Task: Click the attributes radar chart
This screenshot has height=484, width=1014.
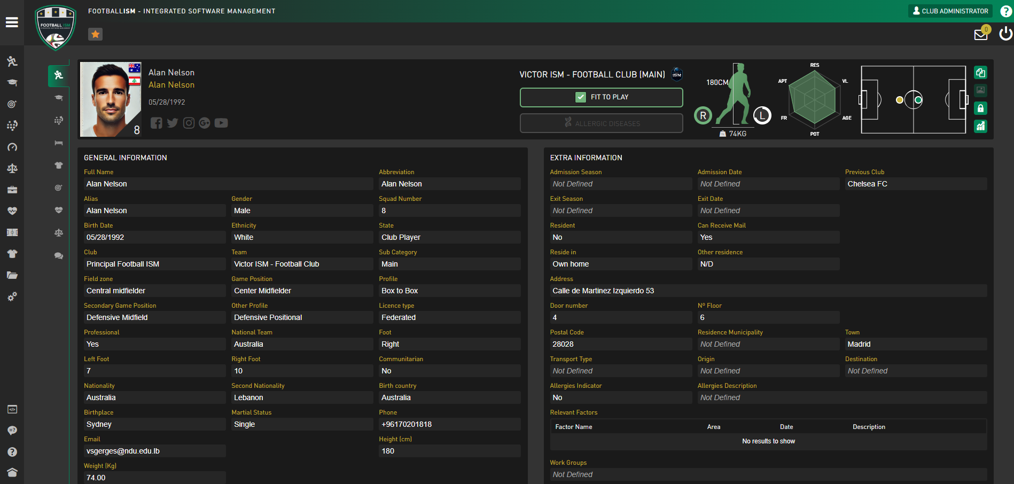Action: click(x=814, y=99)
